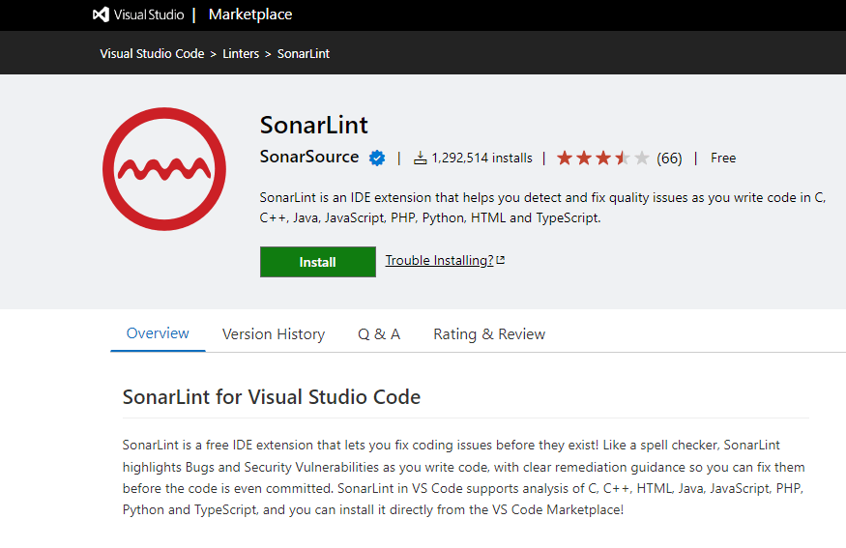Open the SonarSource publisher page
This screenshot has height=548, width=846.
309,158
